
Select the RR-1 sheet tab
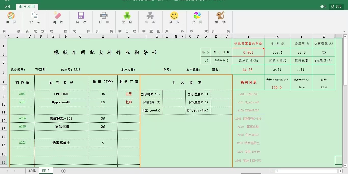(45, 171)
